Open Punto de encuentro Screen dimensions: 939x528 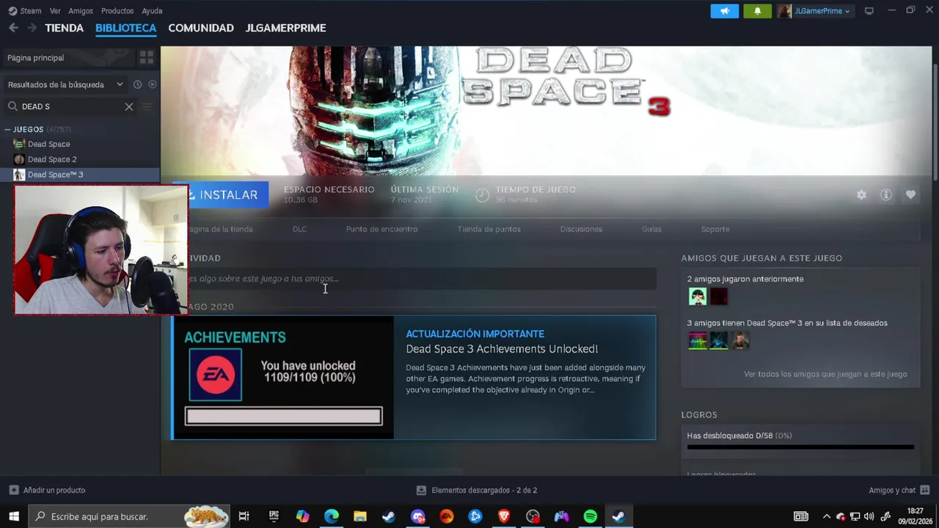click(x=381, y=229)
